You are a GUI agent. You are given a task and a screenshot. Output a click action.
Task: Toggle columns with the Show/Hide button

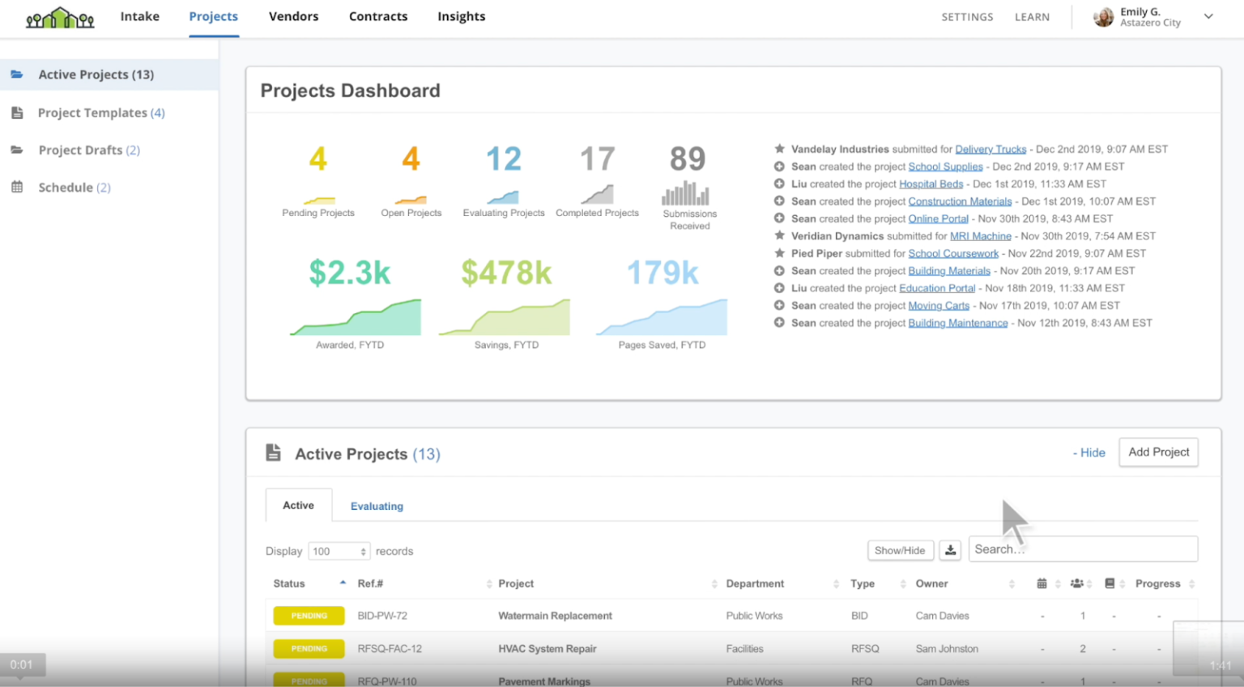(900, 549)
